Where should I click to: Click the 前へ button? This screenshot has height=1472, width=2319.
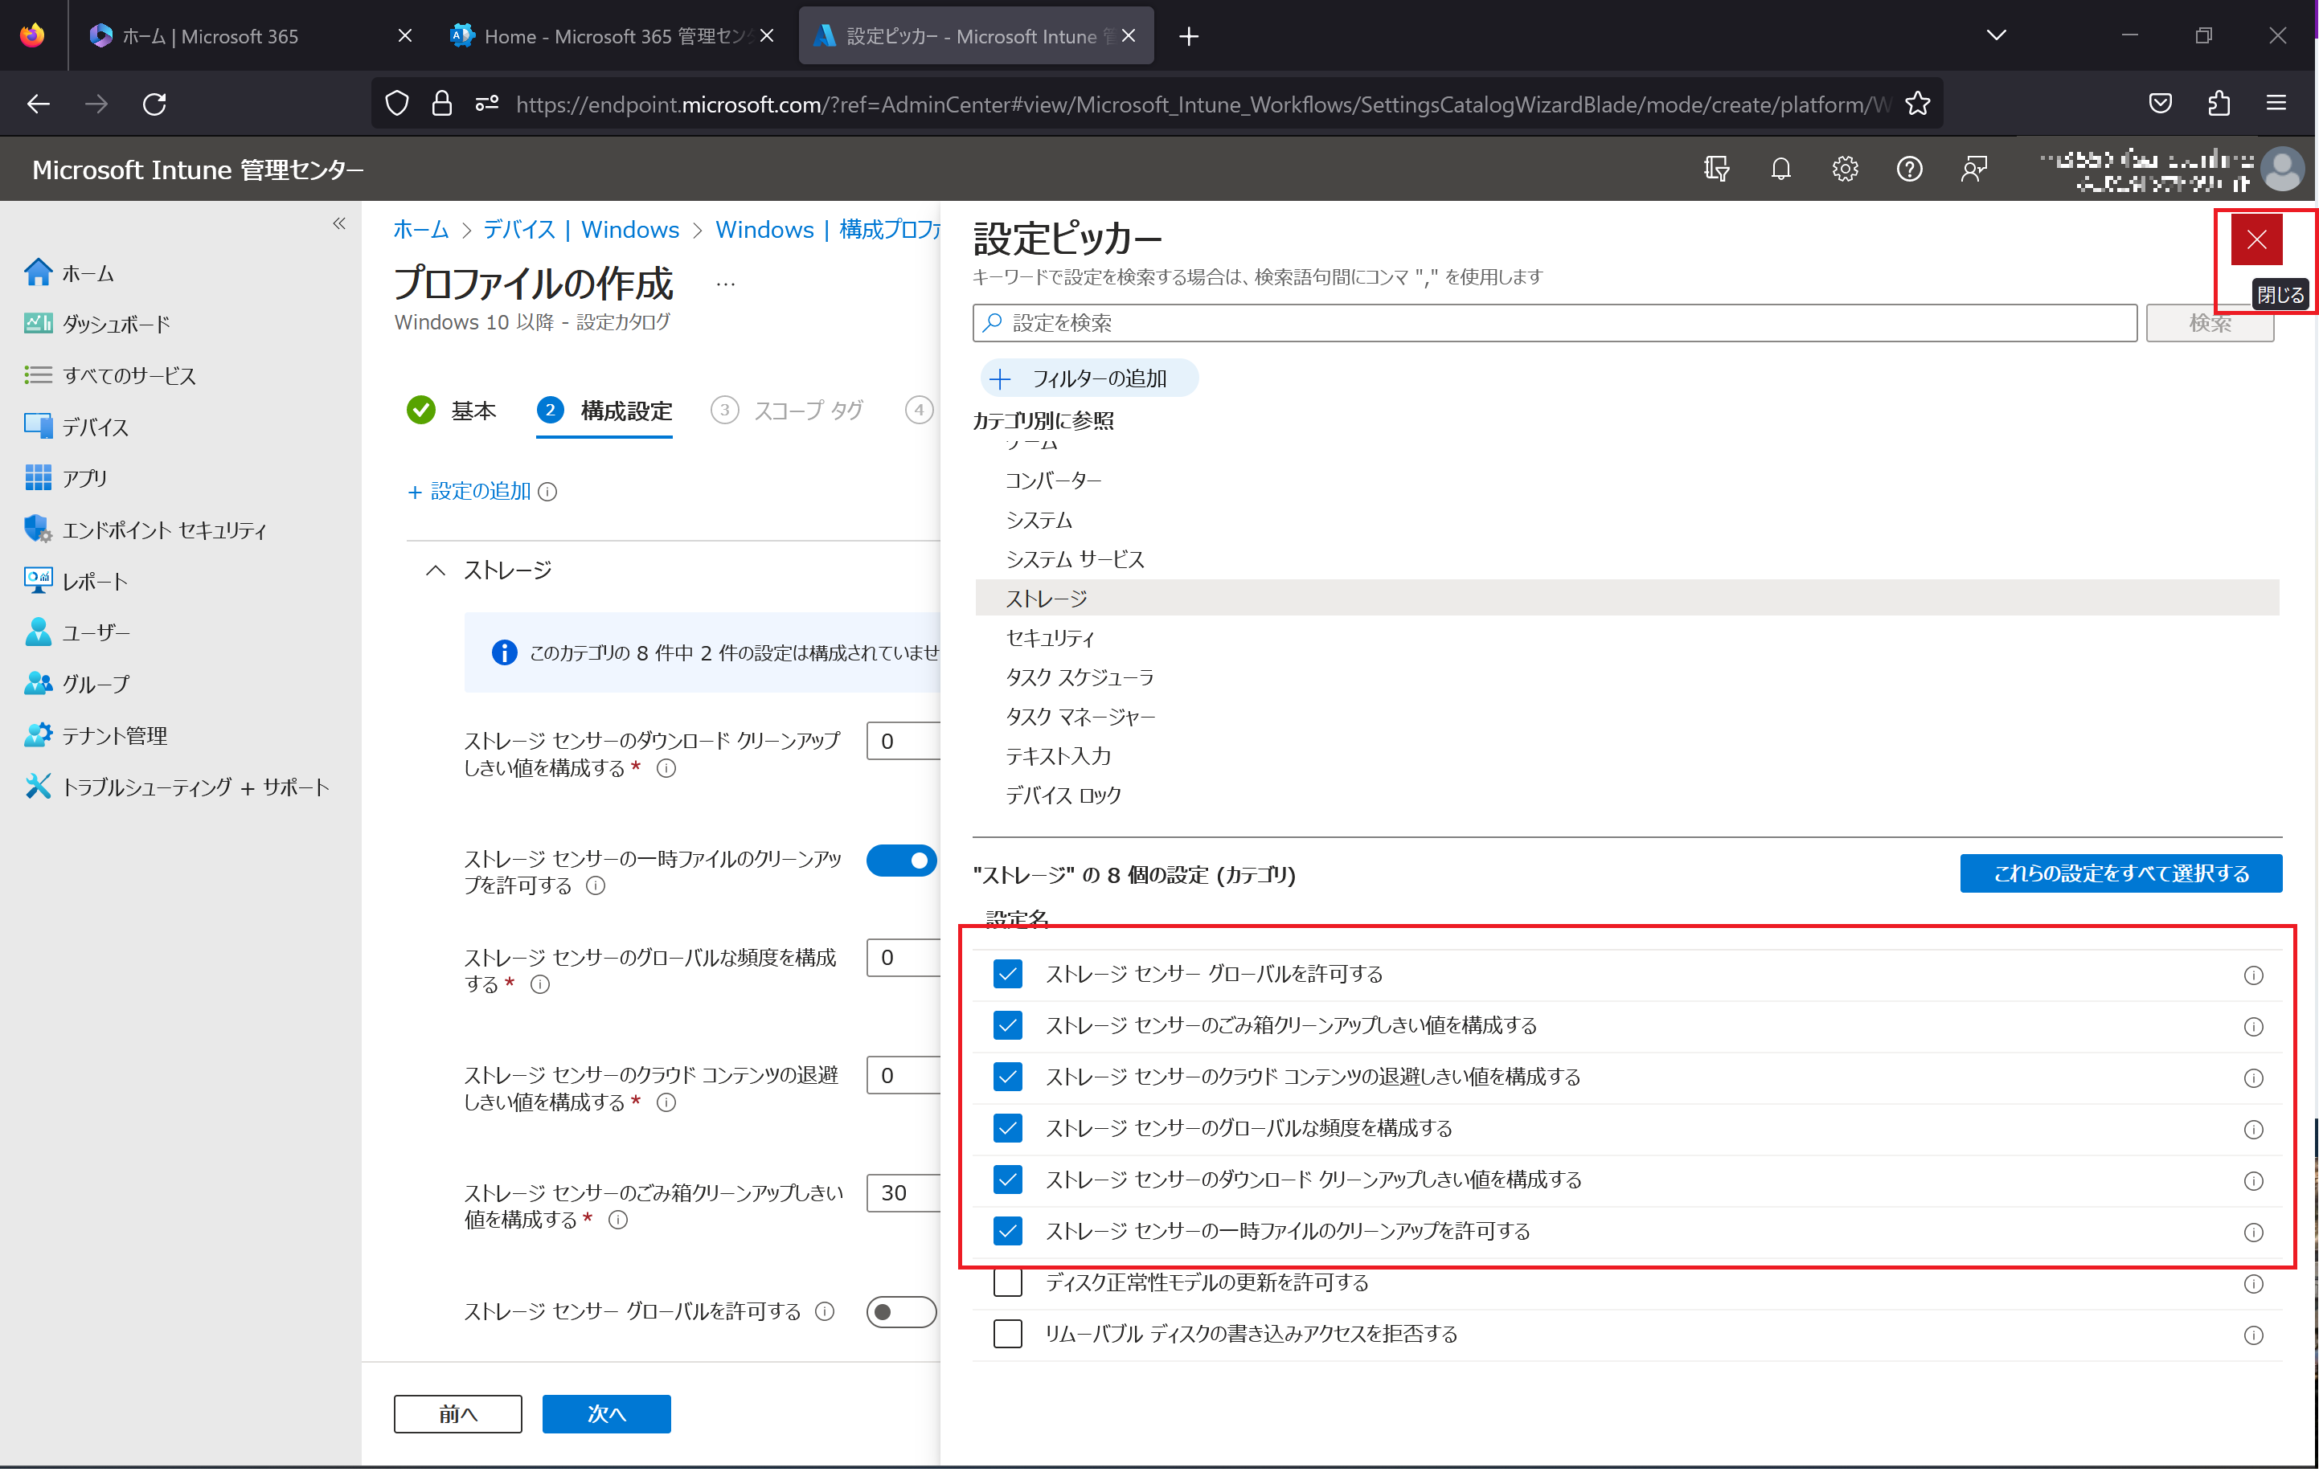click(458, 1414)
